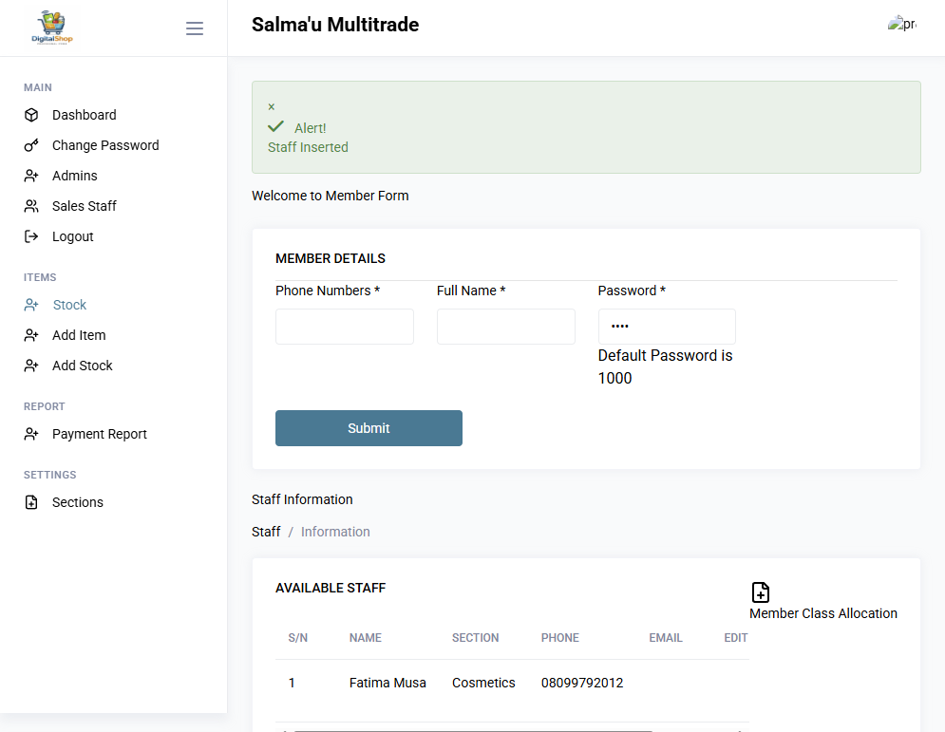Click the Sections file-plus icon

pos(31,502)
